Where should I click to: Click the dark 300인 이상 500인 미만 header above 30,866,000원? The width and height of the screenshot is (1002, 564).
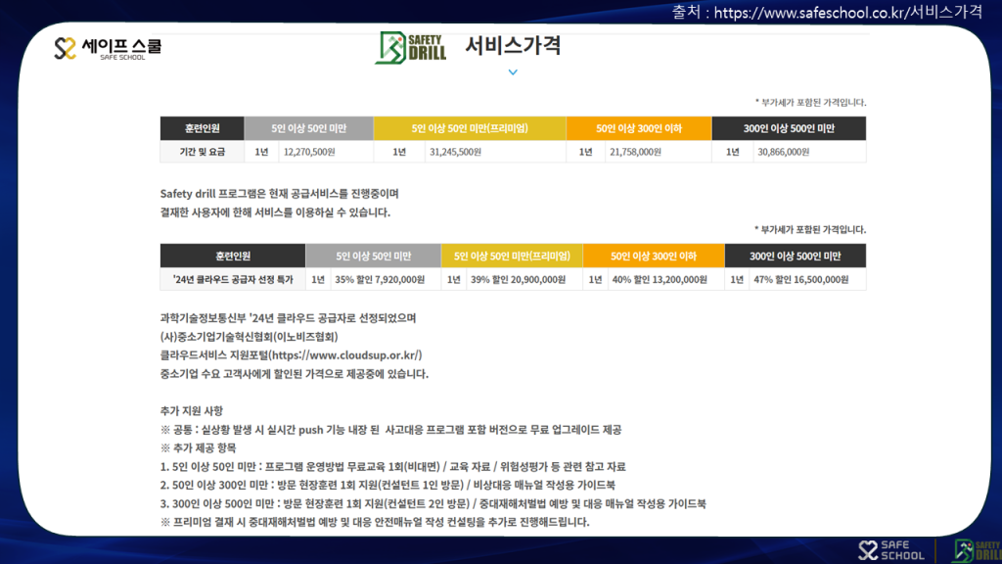click(x=790, y=128)
